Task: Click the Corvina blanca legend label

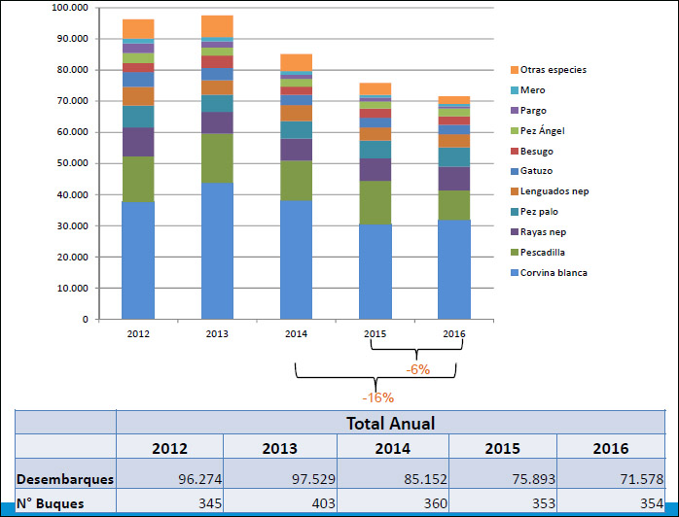Action: click(554, 273)
